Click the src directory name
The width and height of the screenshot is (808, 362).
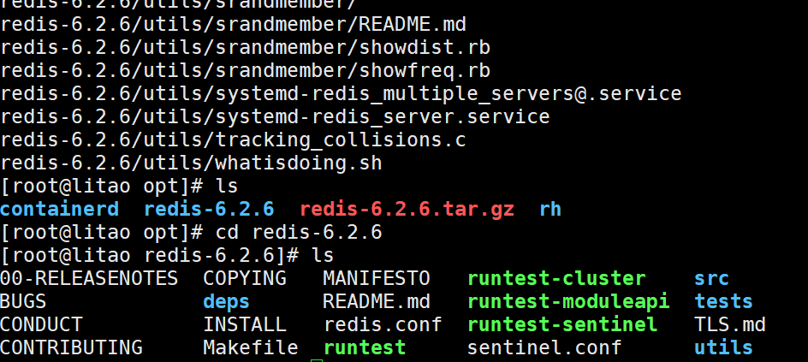point(711,279)
